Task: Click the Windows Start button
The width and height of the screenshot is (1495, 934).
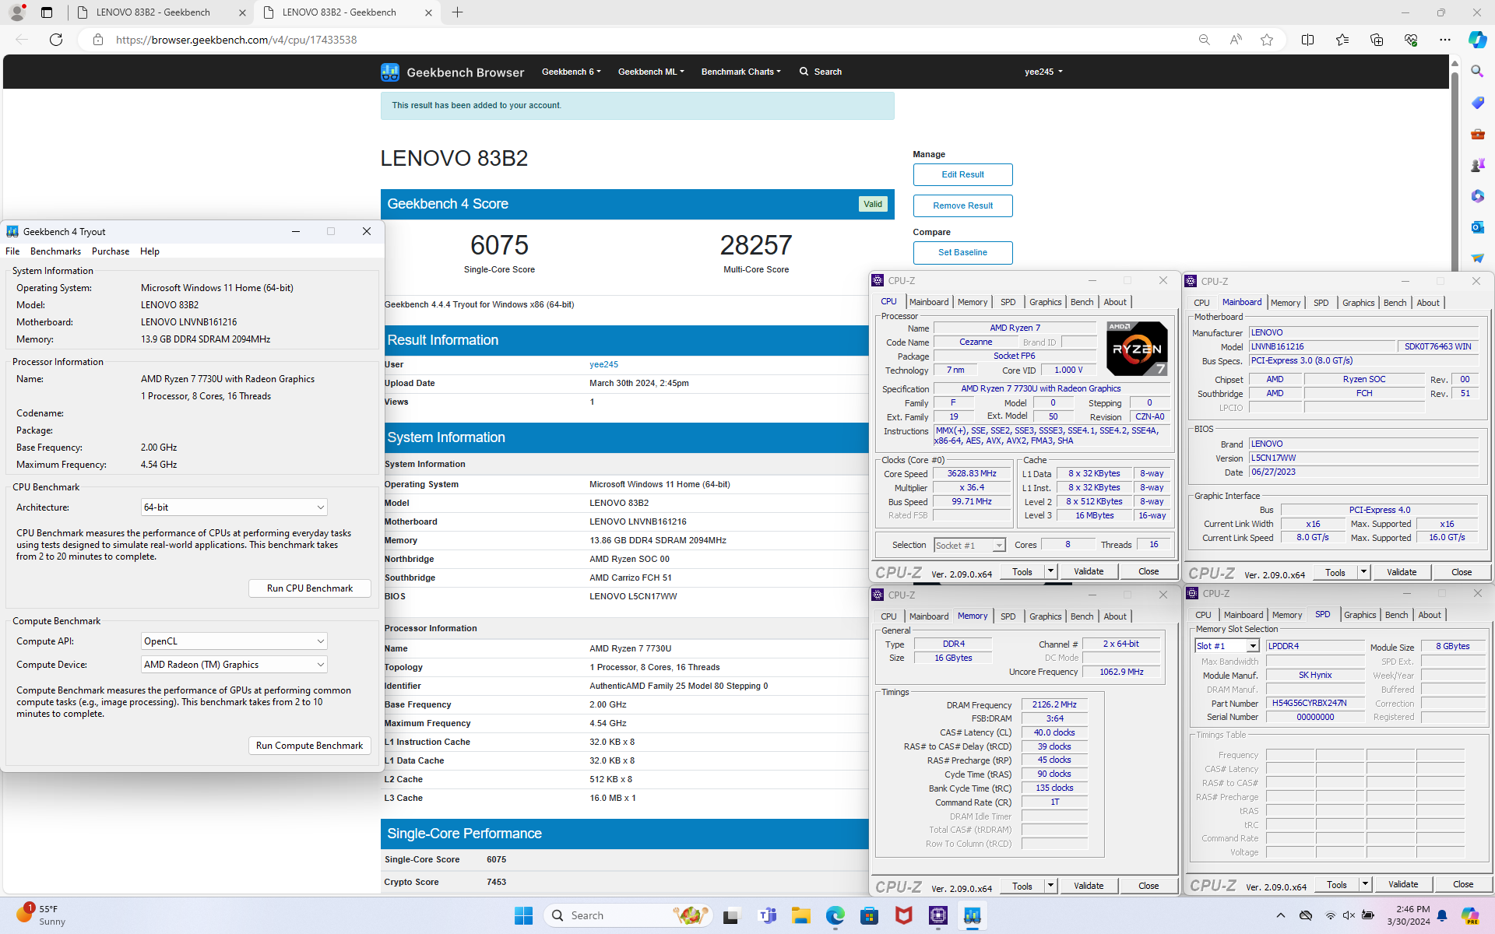Action: click(x=523, y=915)
